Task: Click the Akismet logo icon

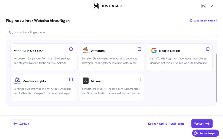Action: pyautogui.click(x=86, y=81)
